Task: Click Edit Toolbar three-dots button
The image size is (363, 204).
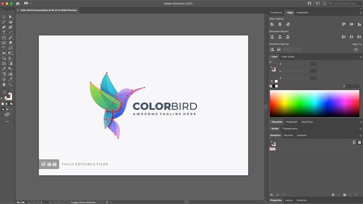Action: 7,121
